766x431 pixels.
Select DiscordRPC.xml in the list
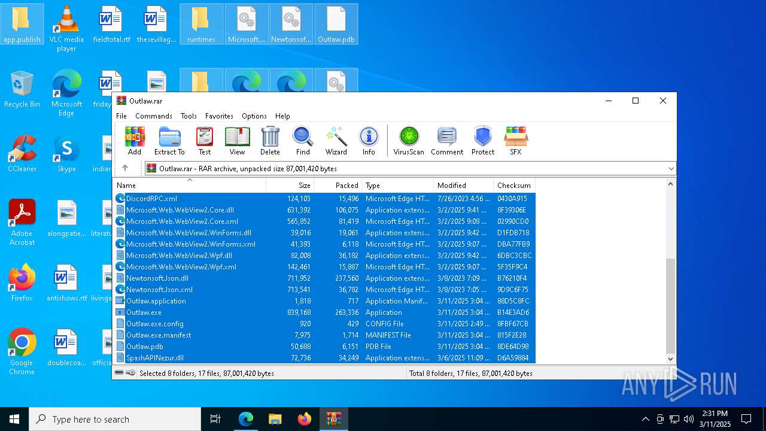tap(324, 199)
